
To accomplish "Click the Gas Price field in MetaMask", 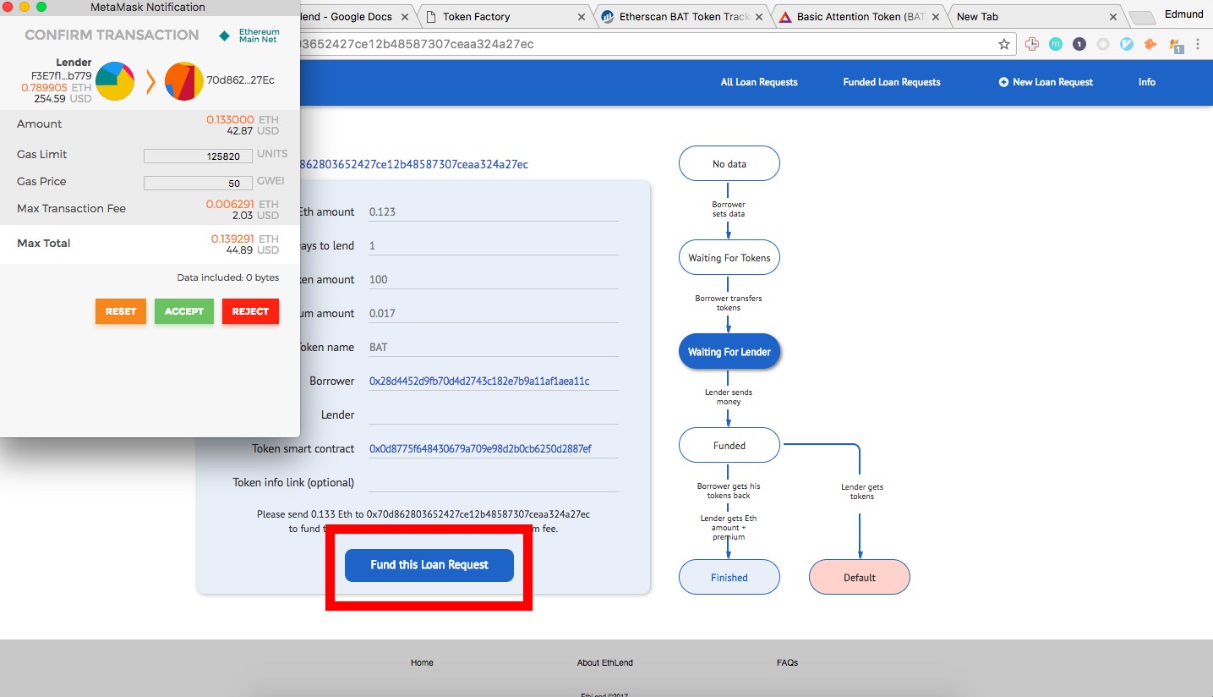I will [x=198, y=183].
